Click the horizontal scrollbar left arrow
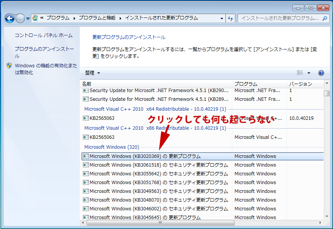 pos(83,223)
